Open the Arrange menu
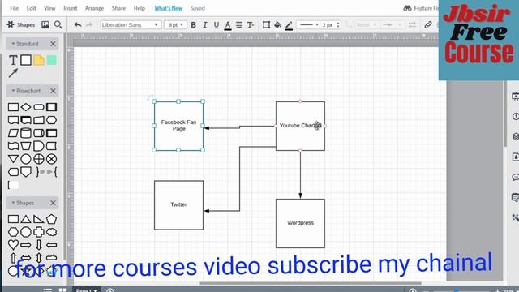 [94, 8]
